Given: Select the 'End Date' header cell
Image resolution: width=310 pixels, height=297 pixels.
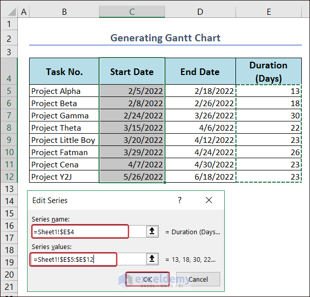Looking at the screenshot, I should [x=200, y=71].
